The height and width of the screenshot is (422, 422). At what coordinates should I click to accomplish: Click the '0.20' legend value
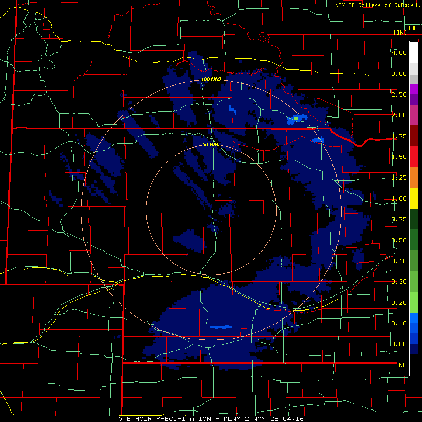(399, 303)
